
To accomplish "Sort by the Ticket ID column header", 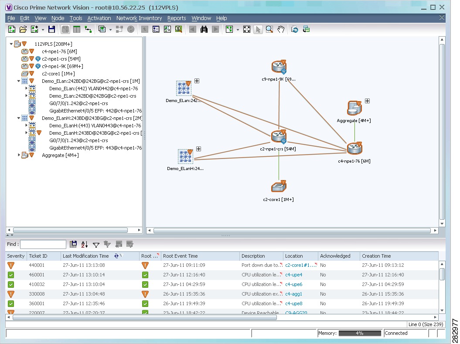I will tap(44, 256).
